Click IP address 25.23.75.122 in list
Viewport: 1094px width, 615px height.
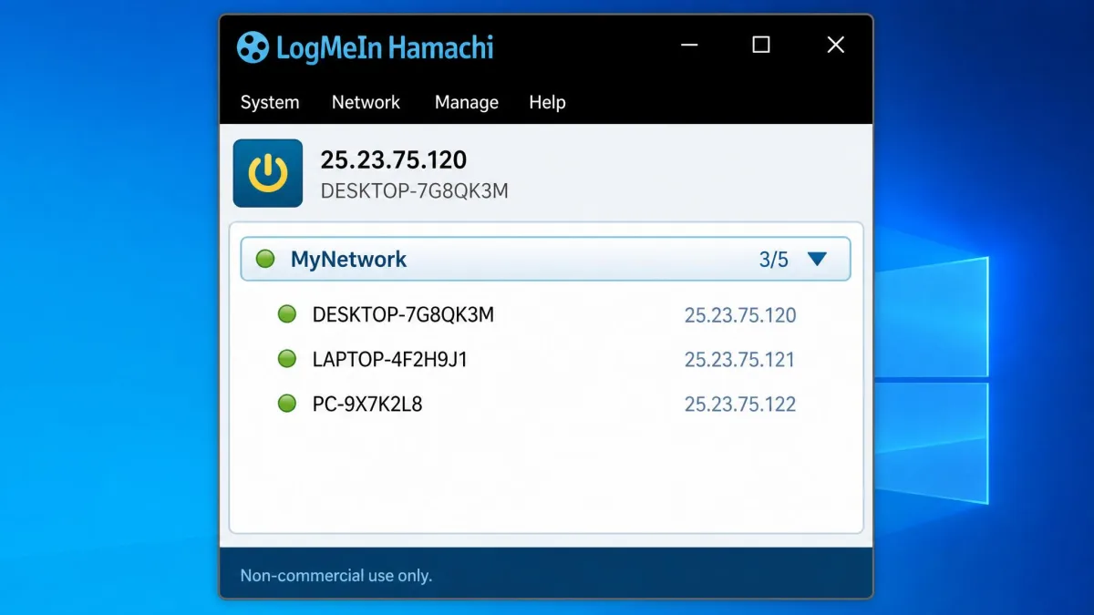740,405
